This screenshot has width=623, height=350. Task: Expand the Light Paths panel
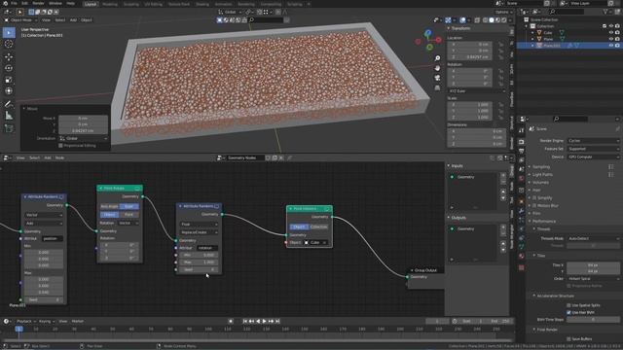(542, 175)
